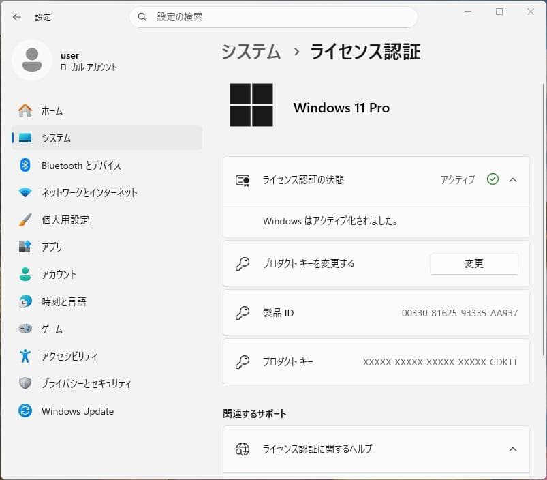The height and width of the screenshot is (480, 547).
Task: Click the ホーム house icon
Action: (x=25, y=110)
